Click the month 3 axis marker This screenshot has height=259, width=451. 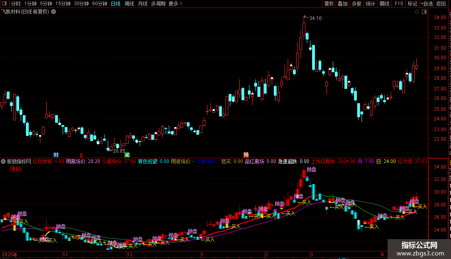(311, 254)
